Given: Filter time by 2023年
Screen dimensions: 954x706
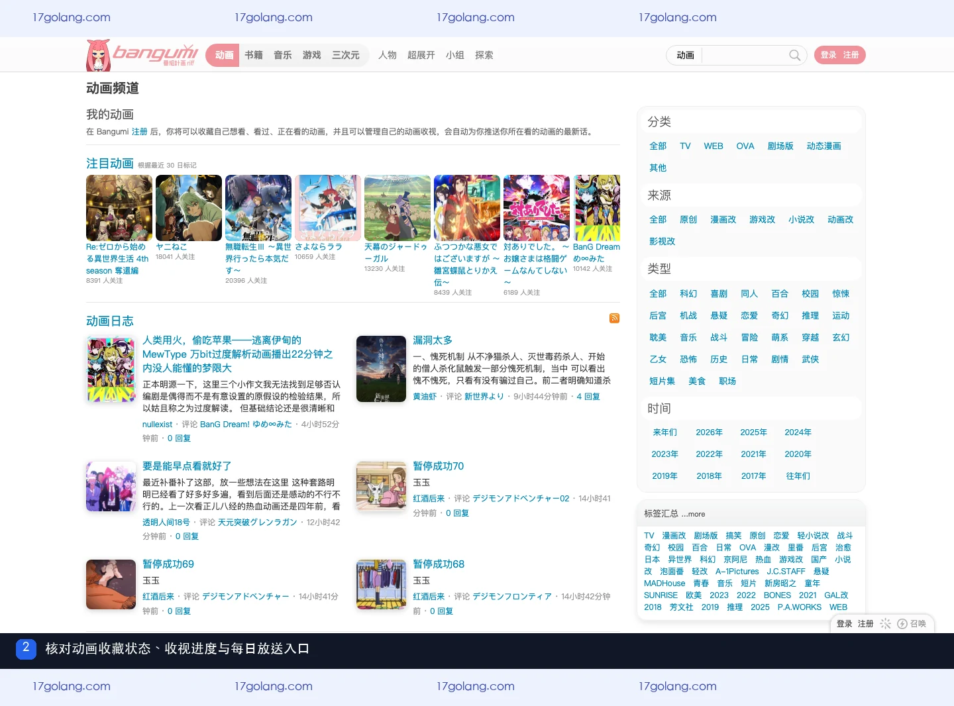Looking at the screenshot, I should 664,454.
